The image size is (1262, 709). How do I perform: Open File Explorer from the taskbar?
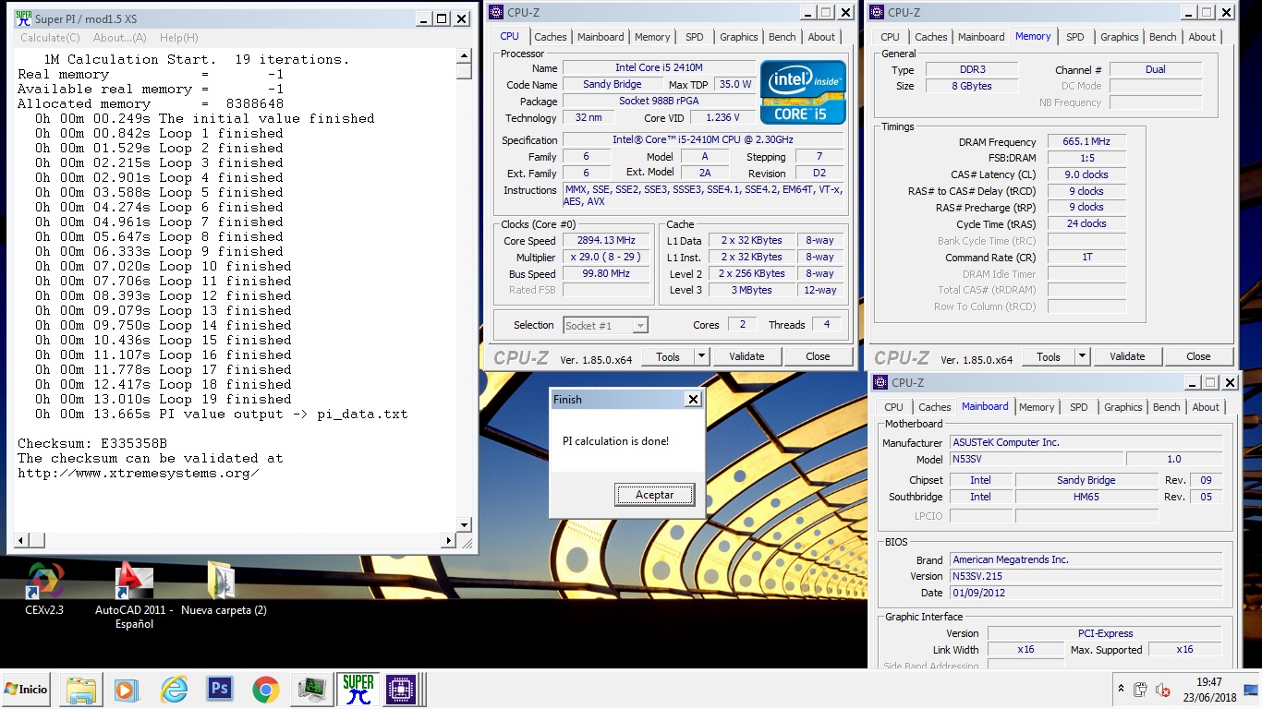pyautogui.click(x=80, y=690)
